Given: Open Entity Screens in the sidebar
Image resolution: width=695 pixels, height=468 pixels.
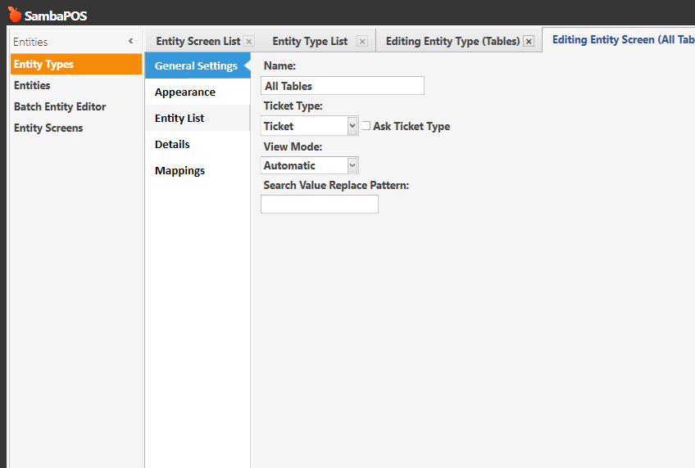Looking at the screenshot, I should tap(48, 128).
